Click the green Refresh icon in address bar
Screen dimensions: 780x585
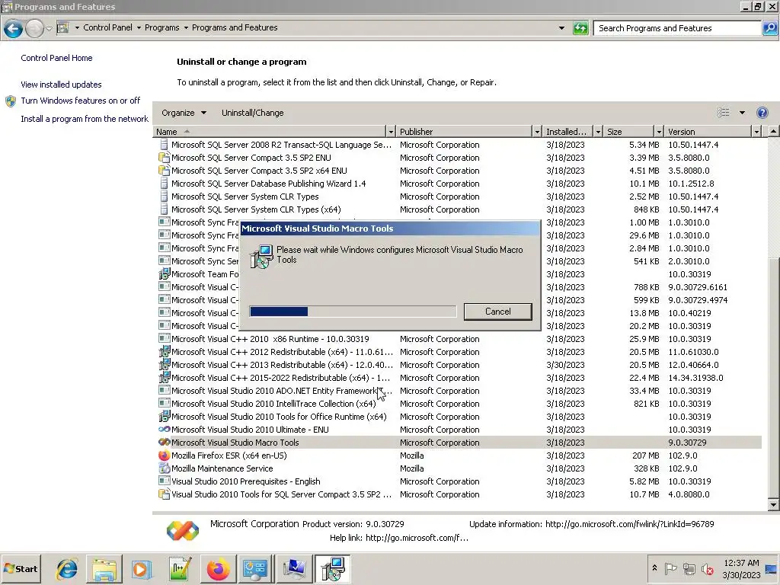(580, 28)
